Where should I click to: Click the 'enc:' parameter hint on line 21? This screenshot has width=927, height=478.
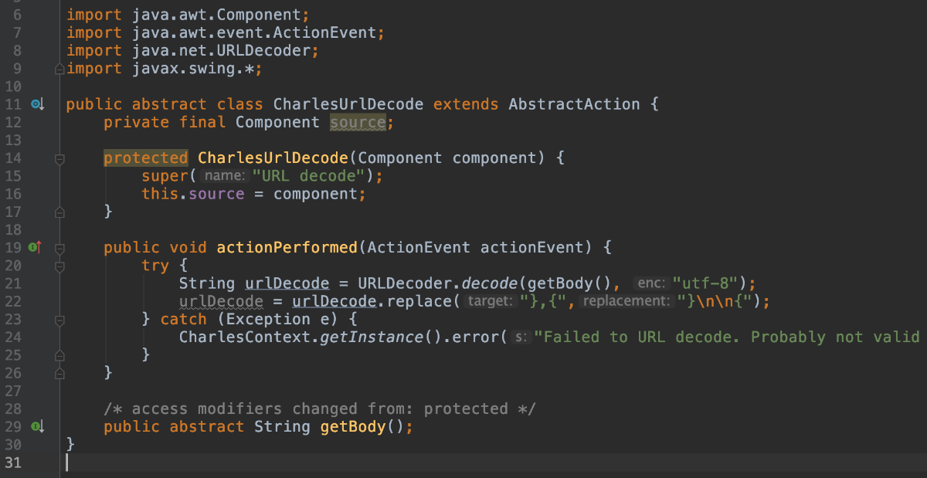652,283
